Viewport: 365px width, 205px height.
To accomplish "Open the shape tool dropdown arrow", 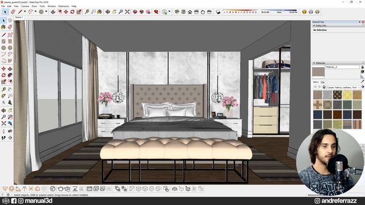I will (46, 11).
